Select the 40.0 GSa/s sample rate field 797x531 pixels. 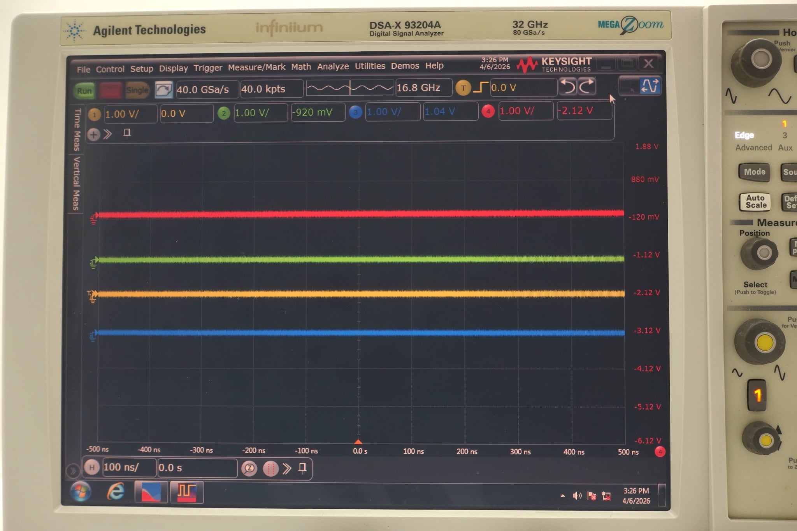[207, 89]
